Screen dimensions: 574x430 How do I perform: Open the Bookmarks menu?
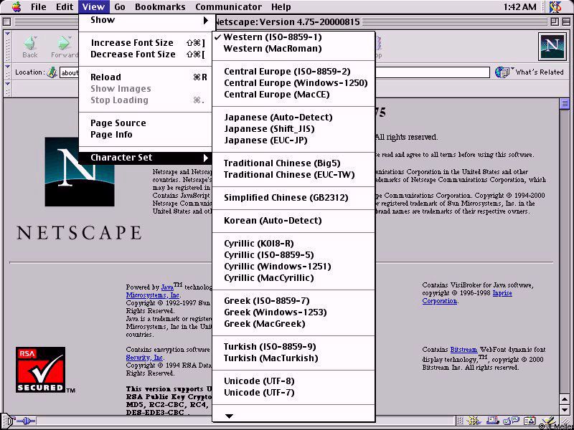(x=160, y=6)
